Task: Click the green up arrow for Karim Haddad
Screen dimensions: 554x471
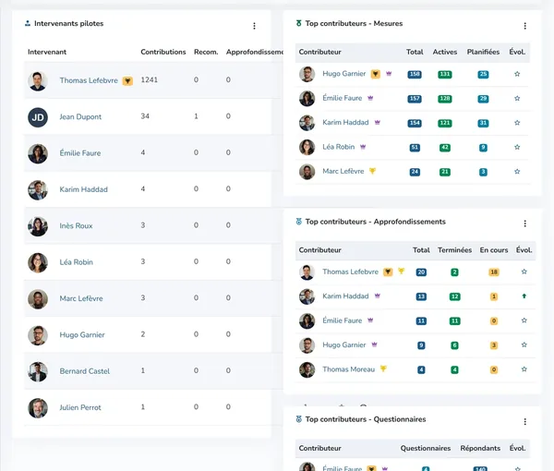Action: 524,296
